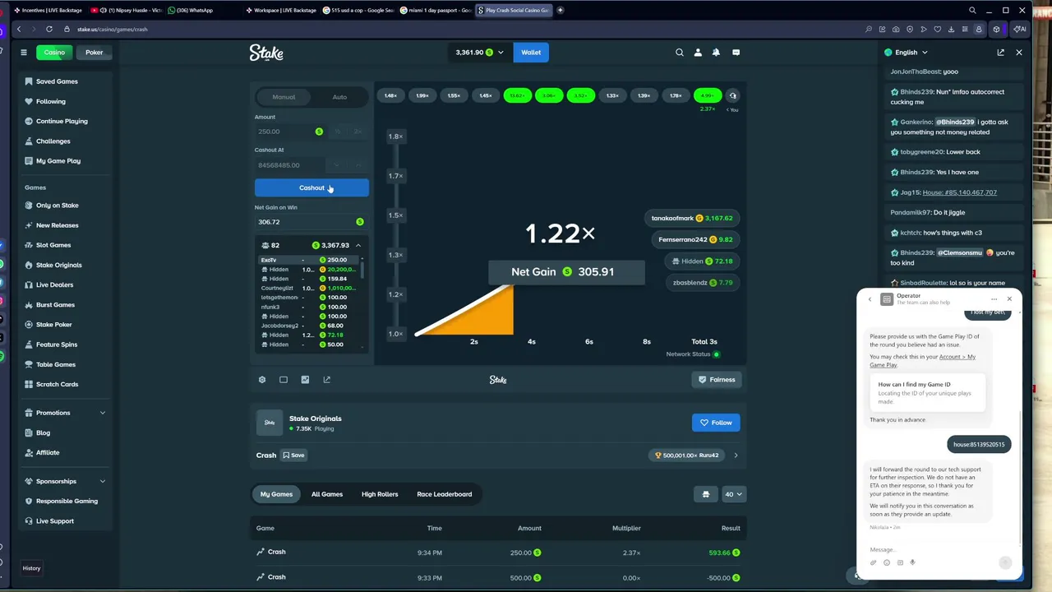This screenshot has height=592, width=1052.
Task: Open game popout icon
Action: coord(327,380)
